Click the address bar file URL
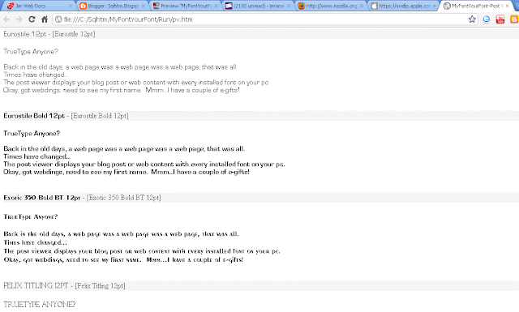 (128, 19)
